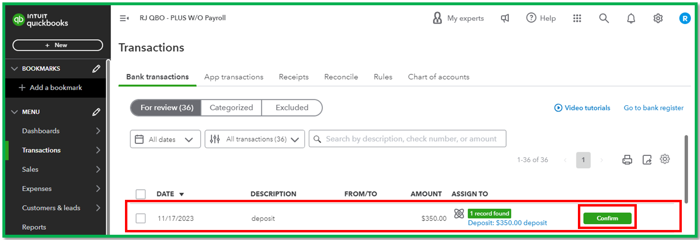The image size is (700, 240).
Task: Export transactions using the export icon
Action: pos(647,160)
